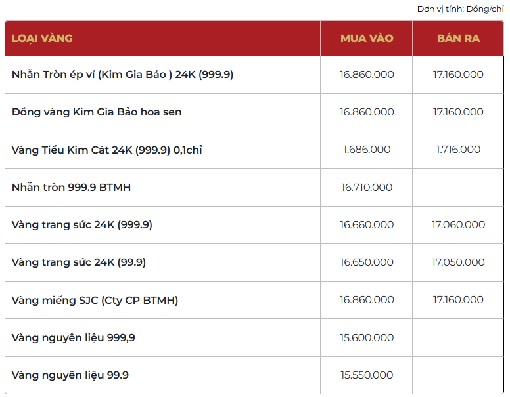Click the Đơn vị tính unit note
The image size is (510, 397).
(460, 9)
